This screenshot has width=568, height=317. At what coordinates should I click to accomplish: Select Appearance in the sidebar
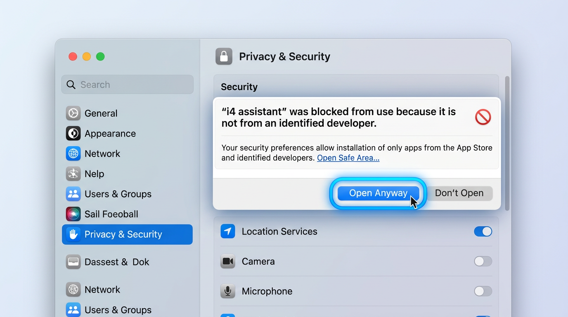(x=110, y=133)
